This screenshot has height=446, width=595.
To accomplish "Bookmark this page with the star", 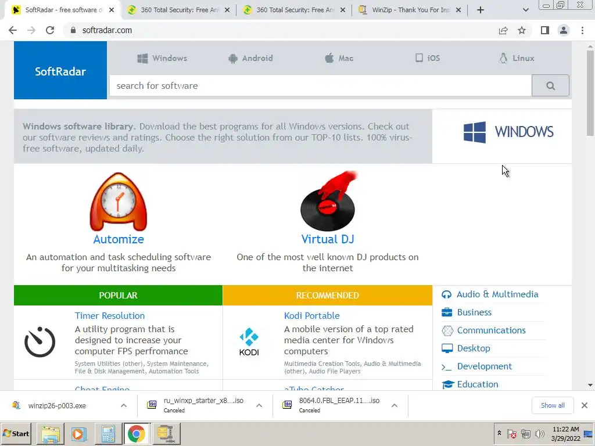I will (522, 30).
